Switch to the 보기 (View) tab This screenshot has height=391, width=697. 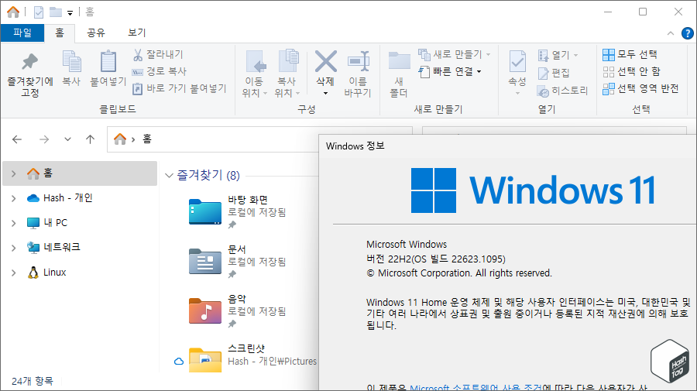click(137, 33)
